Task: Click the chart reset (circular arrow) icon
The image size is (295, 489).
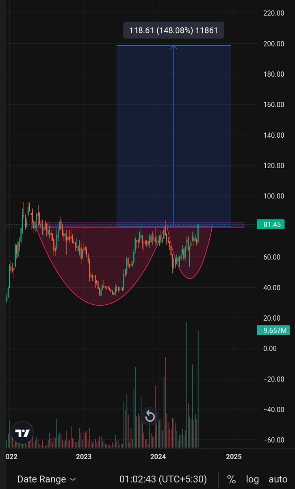Action: [150, 416]
